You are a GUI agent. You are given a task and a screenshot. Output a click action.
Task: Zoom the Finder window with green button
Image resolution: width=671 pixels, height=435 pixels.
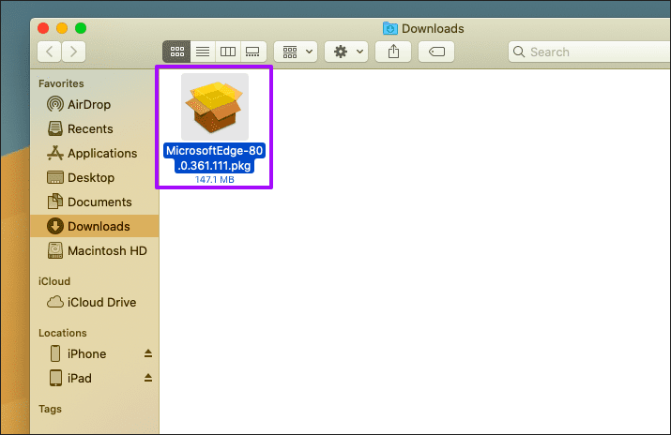tap(81, 28)
